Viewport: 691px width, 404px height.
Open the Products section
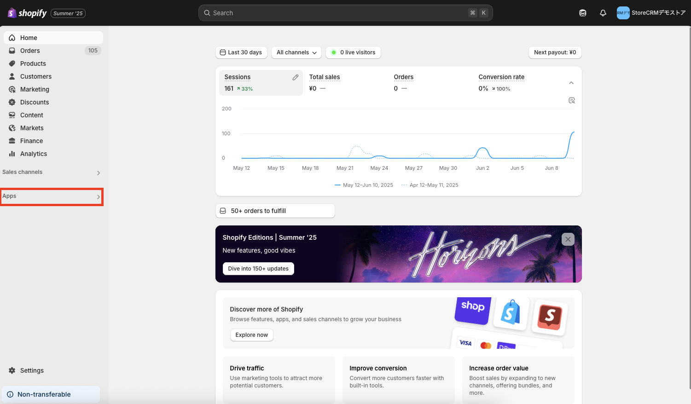point(53,63)
